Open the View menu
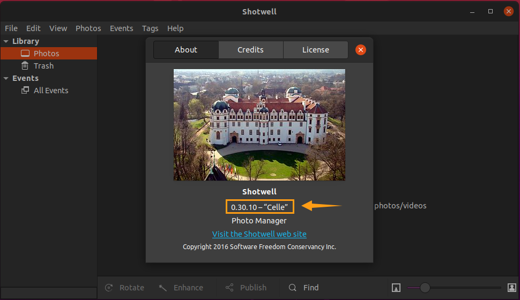The image size is (520, 300). [58, 28]
